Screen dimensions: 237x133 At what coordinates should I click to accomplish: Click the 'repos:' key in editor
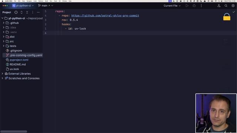(x=60, y=11)
